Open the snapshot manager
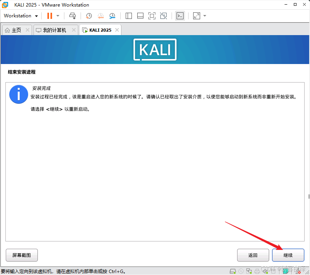The width and height of the screenshot is (310, 275). pyautogui.click(x=112, y=16)
